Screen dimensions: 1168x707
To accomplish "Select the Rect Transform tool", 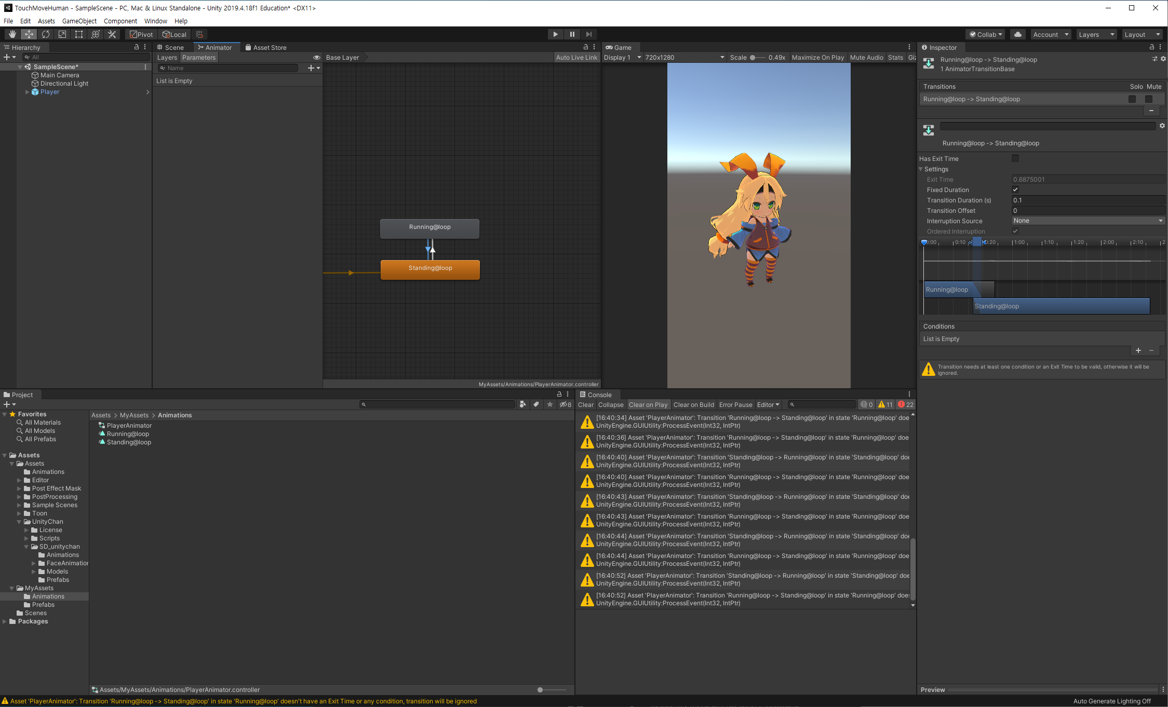I will coord(79,34).
